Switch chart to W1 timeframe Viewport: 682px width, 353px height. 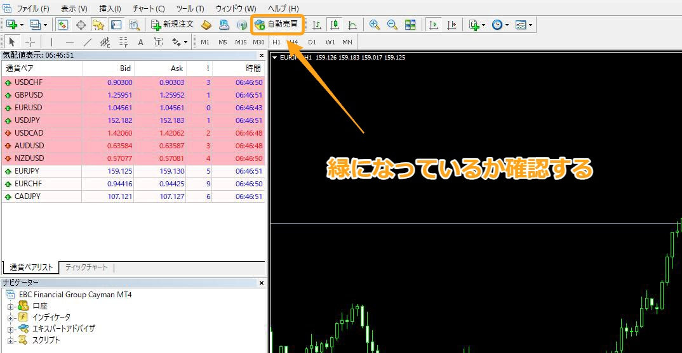[330, 42]
